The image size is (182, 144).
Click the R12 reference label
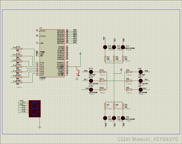(x=102, y=70)
